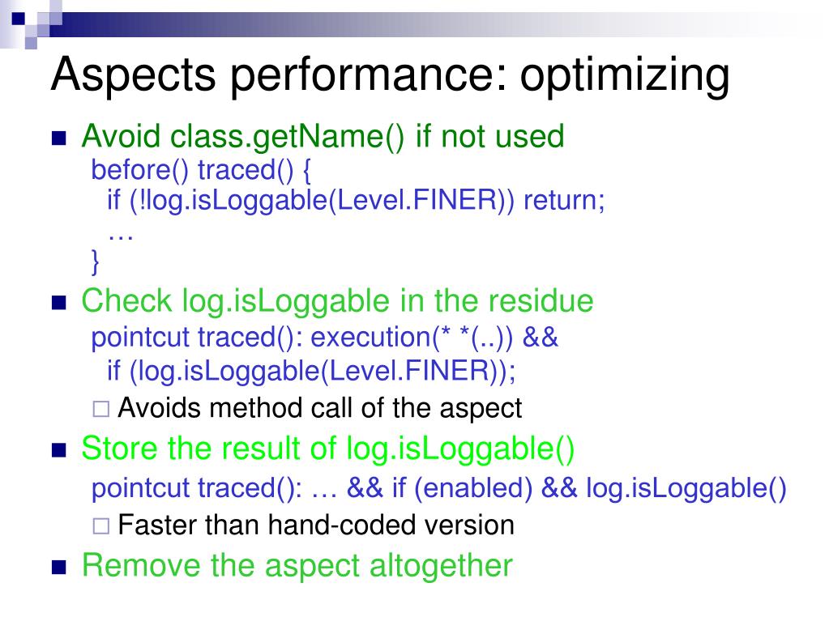Click the 'Remove the aspect altogether' text

click(x=297, y=566)
